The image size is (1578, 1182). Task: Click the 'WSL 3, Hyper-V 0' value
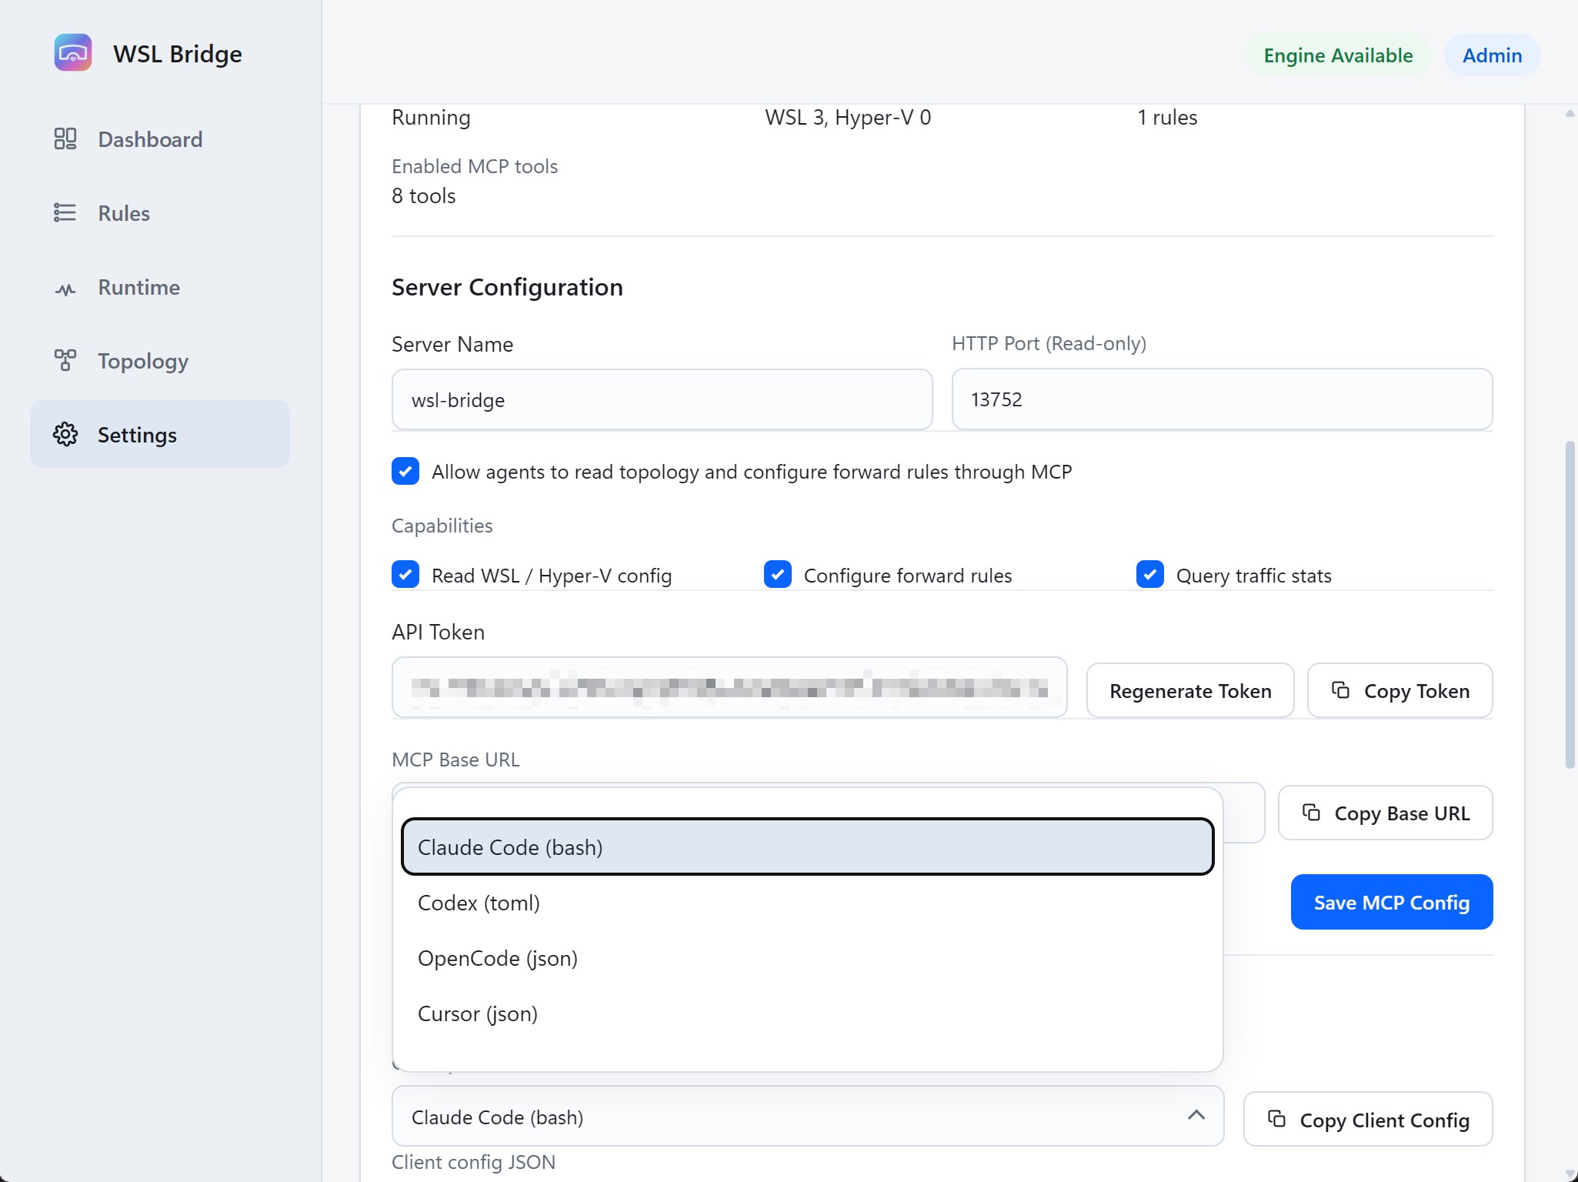[x=848, y=118]
